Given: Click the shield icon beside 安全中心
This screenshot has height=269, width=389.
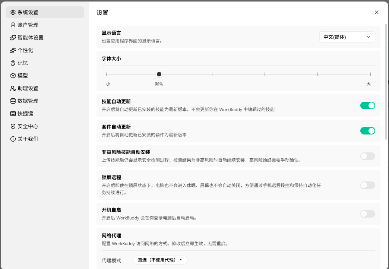Looking at the screenshot, I should tap(13, 126).
